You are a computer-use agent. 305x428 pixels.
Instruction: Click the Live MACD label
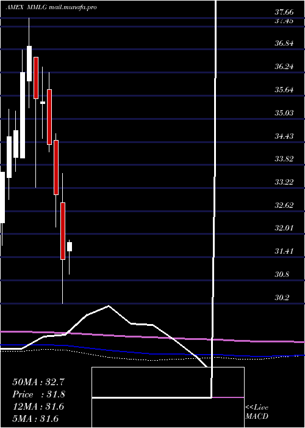[x=257, y=412]
